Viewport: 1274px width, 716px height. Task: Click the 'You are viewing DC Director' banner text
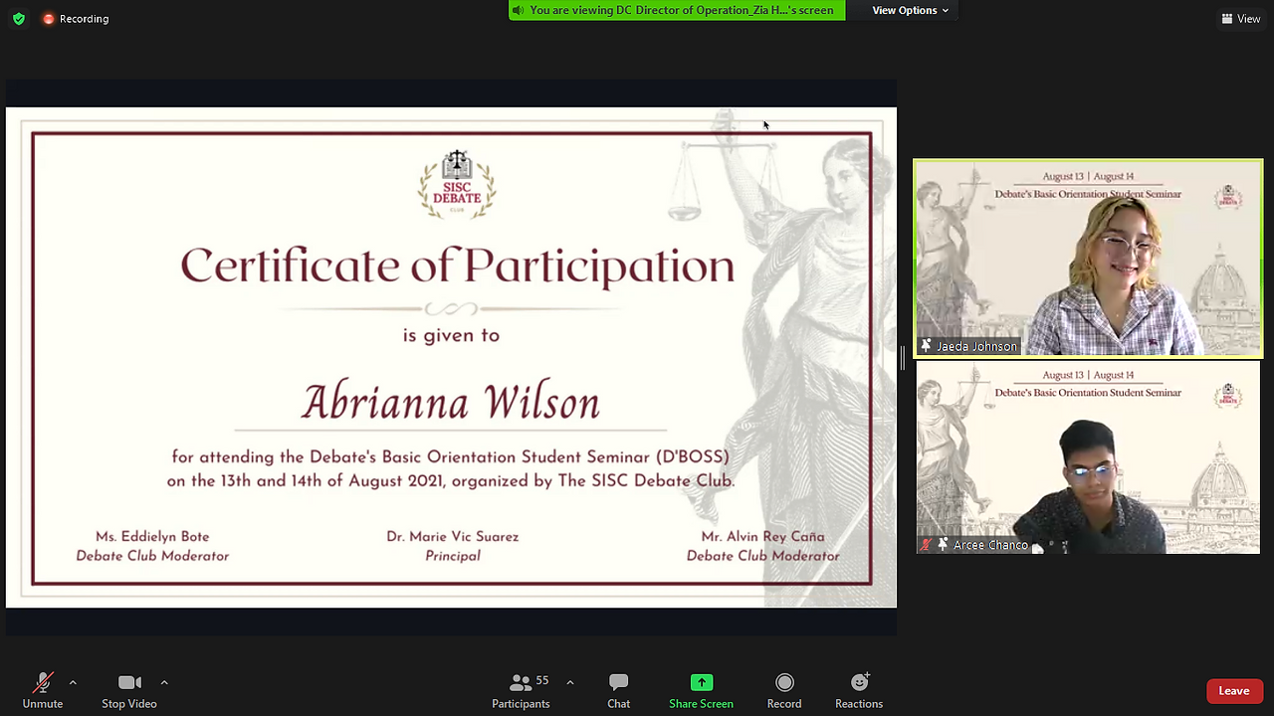click(682, 10)
